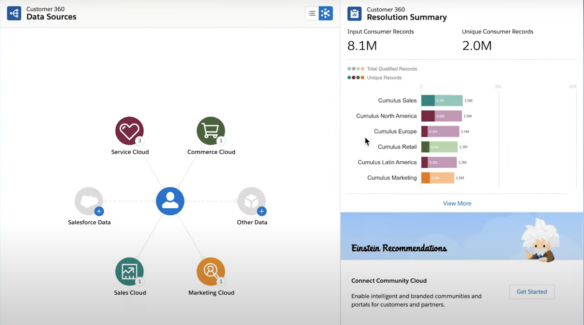584x325 pixels.
Task: Click the Cumulus Marketing label
Action: [392, 178]
